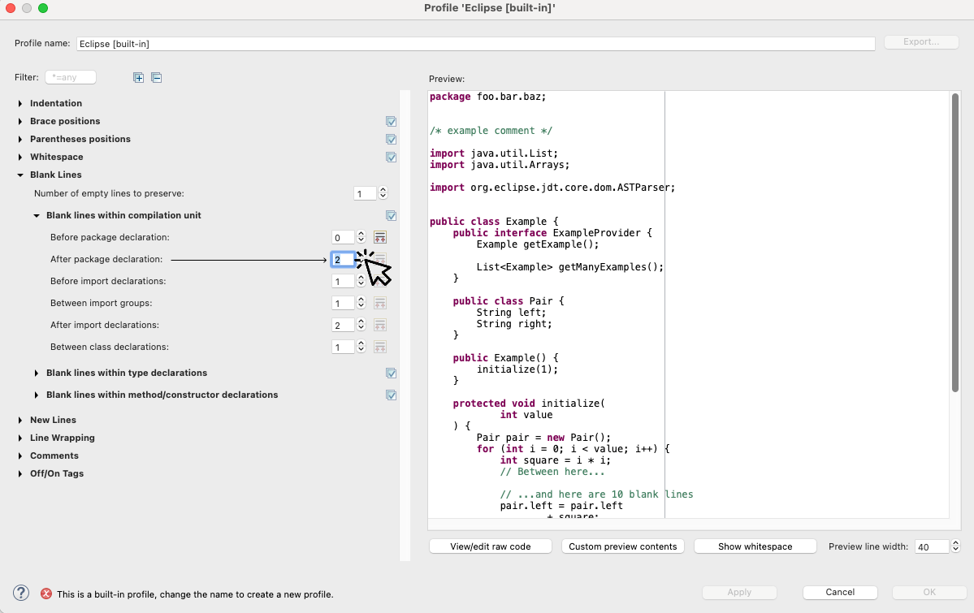Click stepper for Before import declarations
This screenshot has width=974, height=613.
(361, 282)
